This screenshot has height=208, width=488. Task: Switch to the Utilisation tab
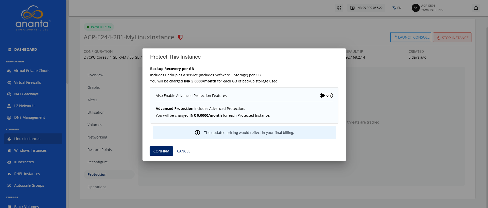pos(96,112)
